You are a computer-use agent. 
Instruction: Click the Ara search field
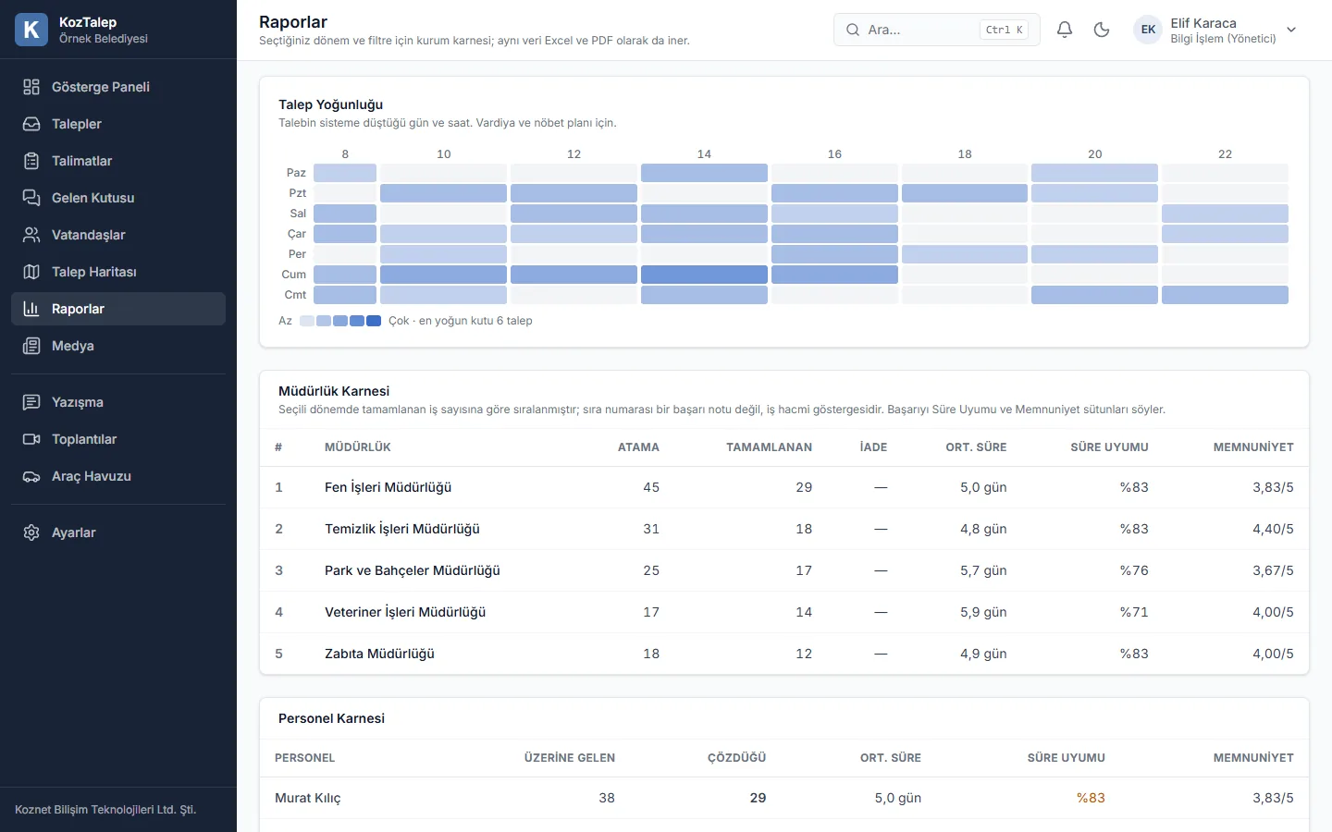pos(936,30)
